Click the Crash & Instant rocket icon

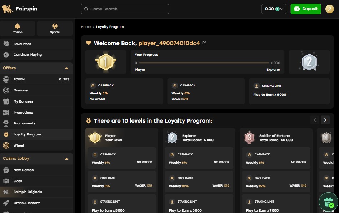click(6, 203)
